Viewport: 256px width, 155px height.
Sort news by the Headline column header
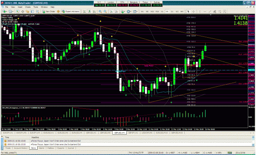coord(140,137)
